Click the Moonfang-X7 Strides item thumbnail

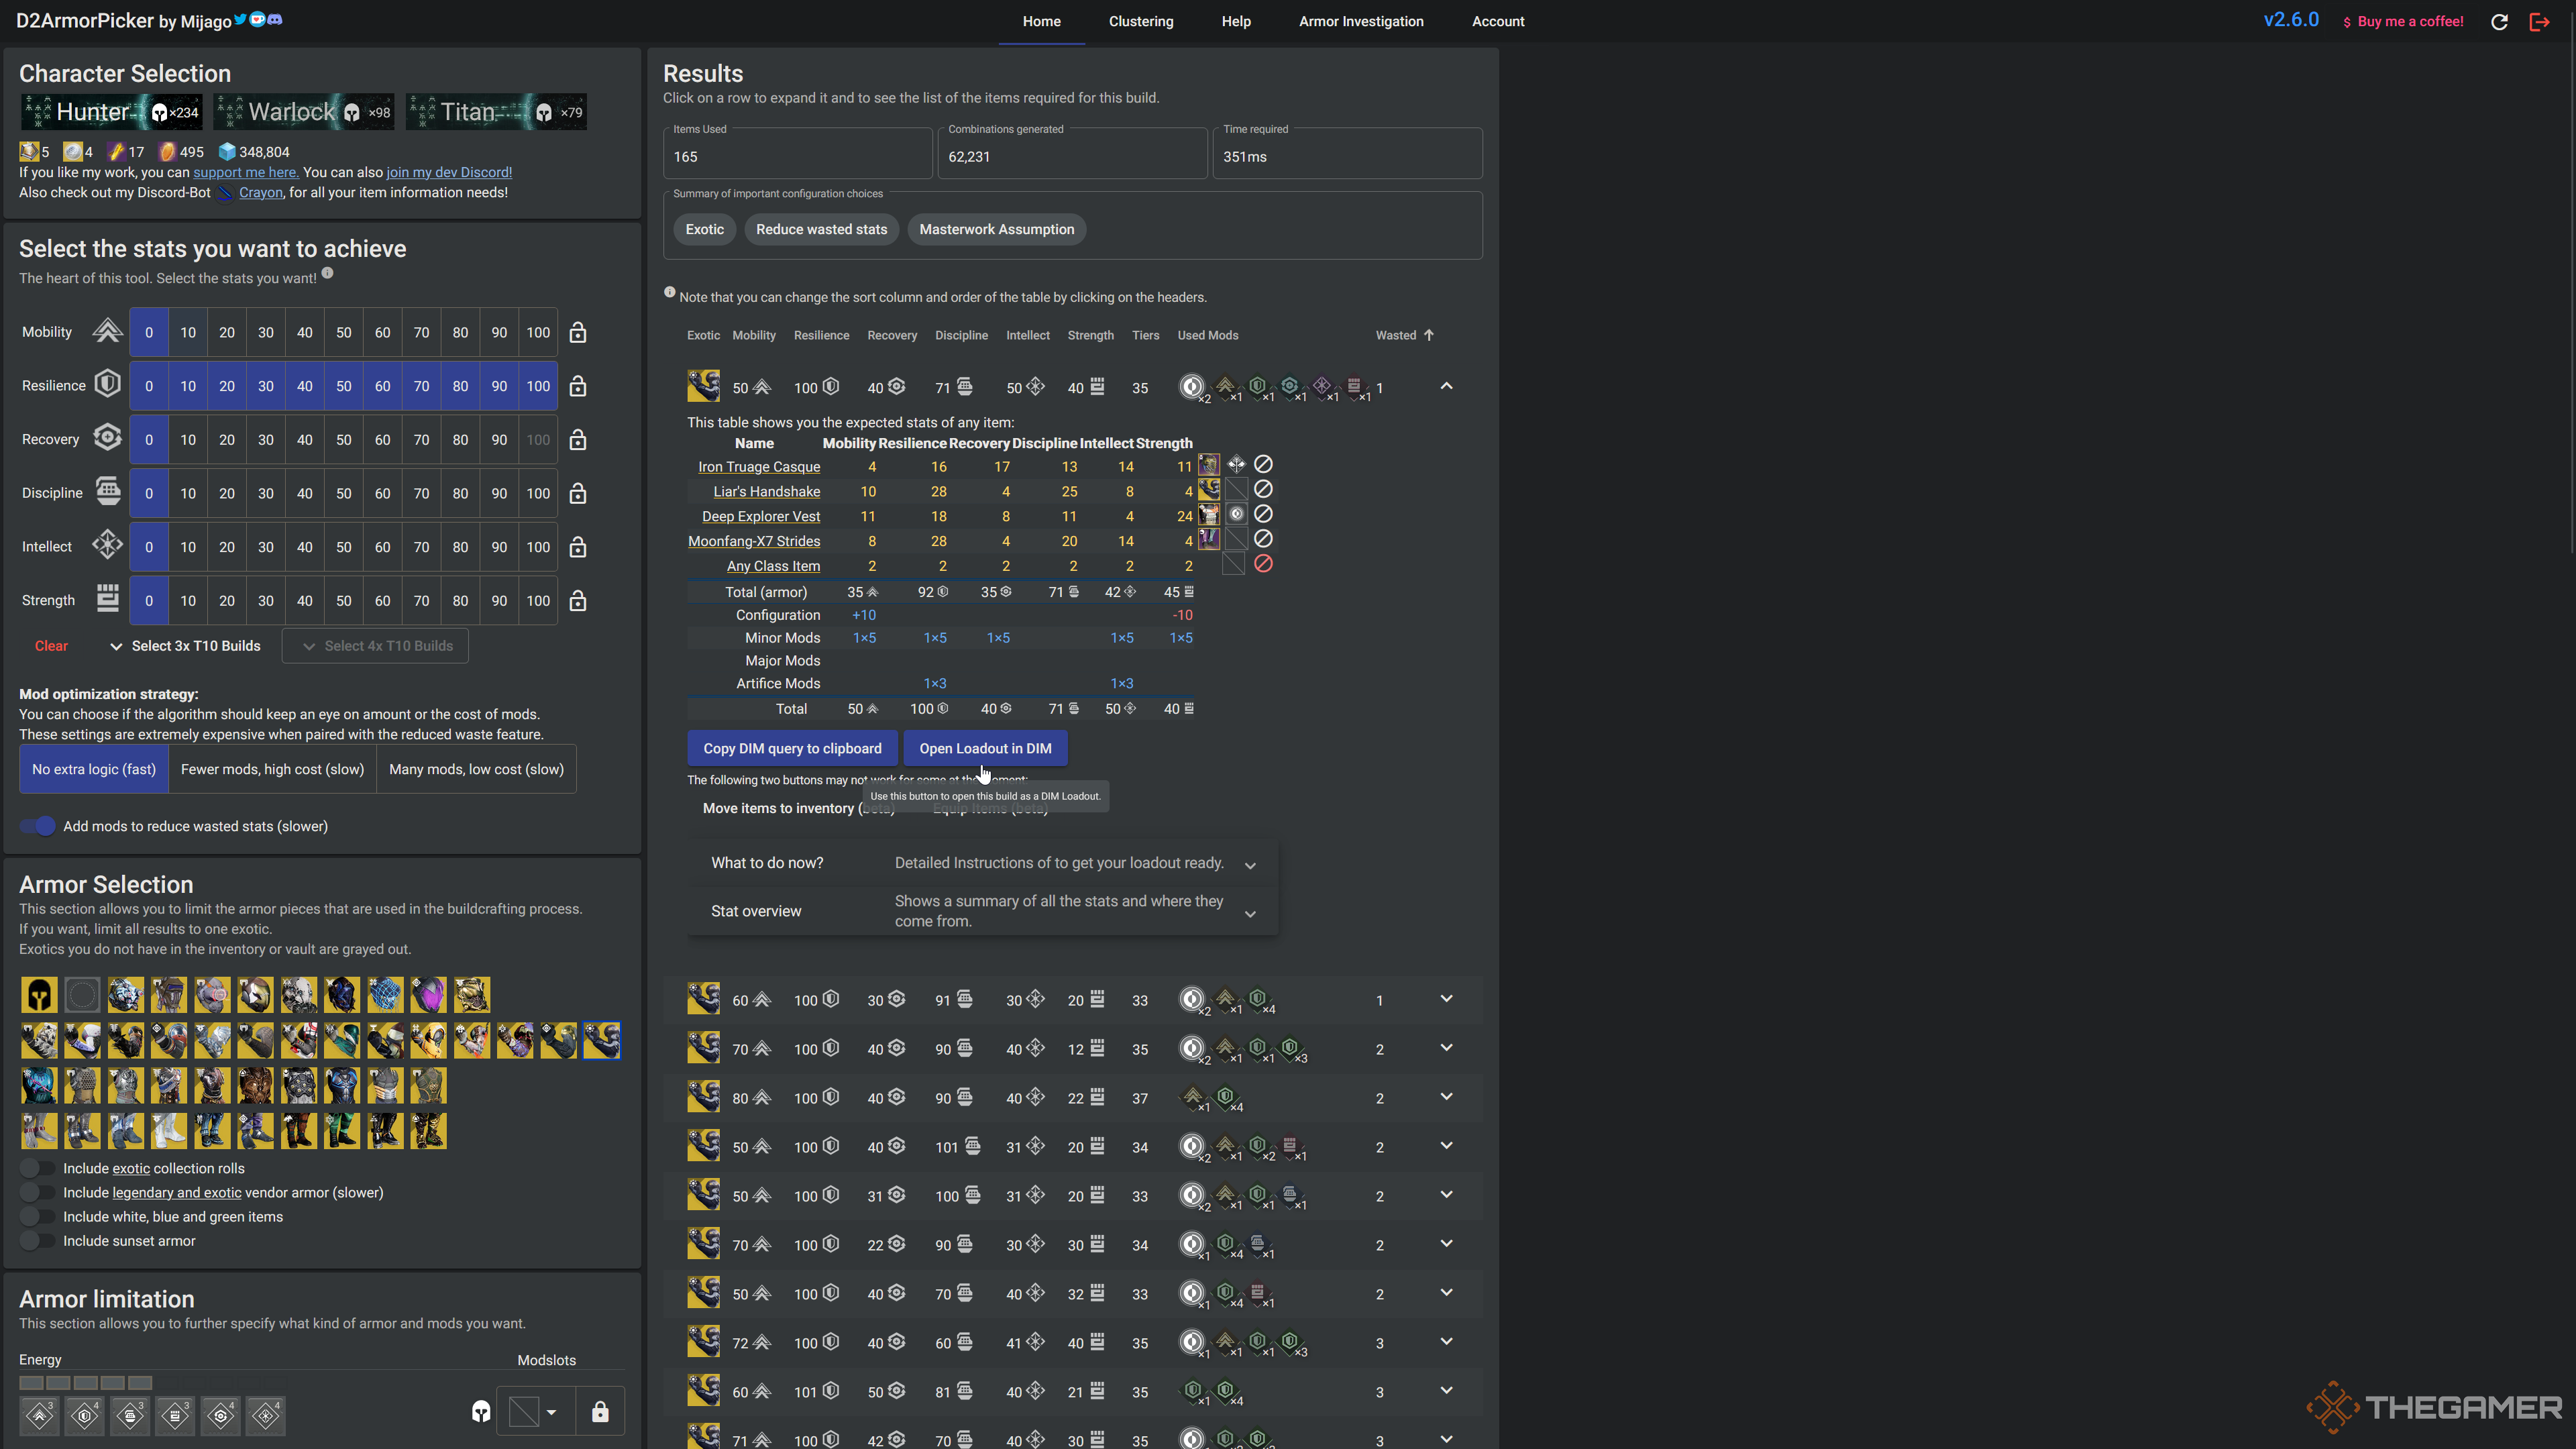point(1209,539)
